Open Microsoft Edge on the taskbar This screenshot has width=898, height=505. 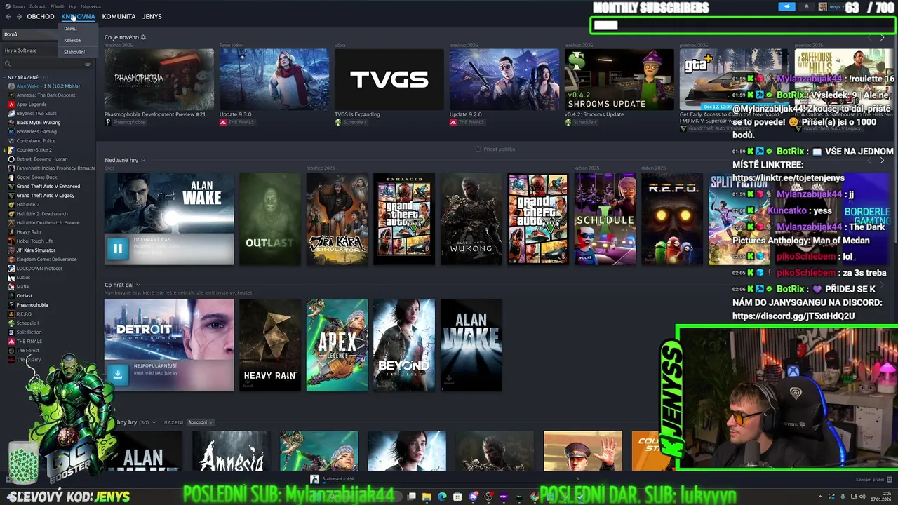442,497
